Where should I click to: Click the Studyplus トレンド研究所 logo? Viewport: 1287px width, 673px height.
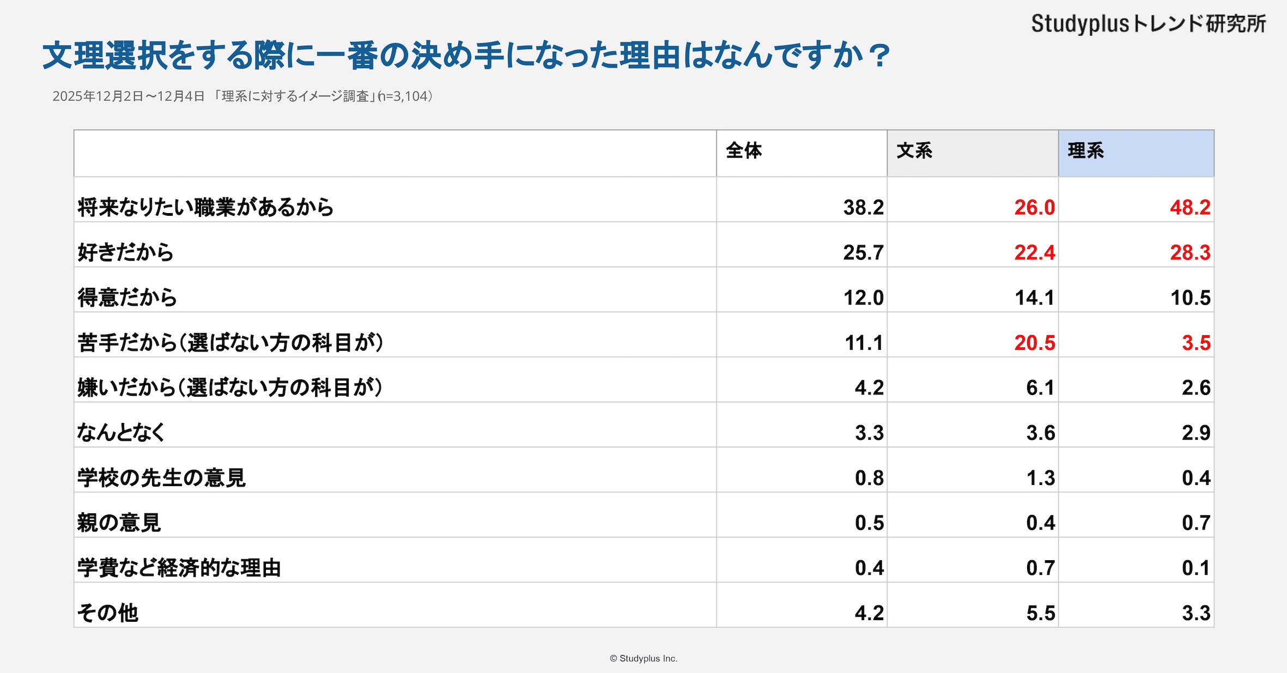1148,24
